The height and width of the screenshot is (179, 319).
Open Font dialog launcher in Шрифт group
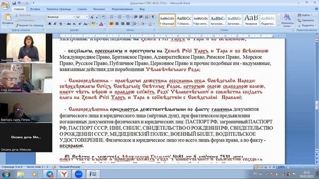(x=105, y=30)
